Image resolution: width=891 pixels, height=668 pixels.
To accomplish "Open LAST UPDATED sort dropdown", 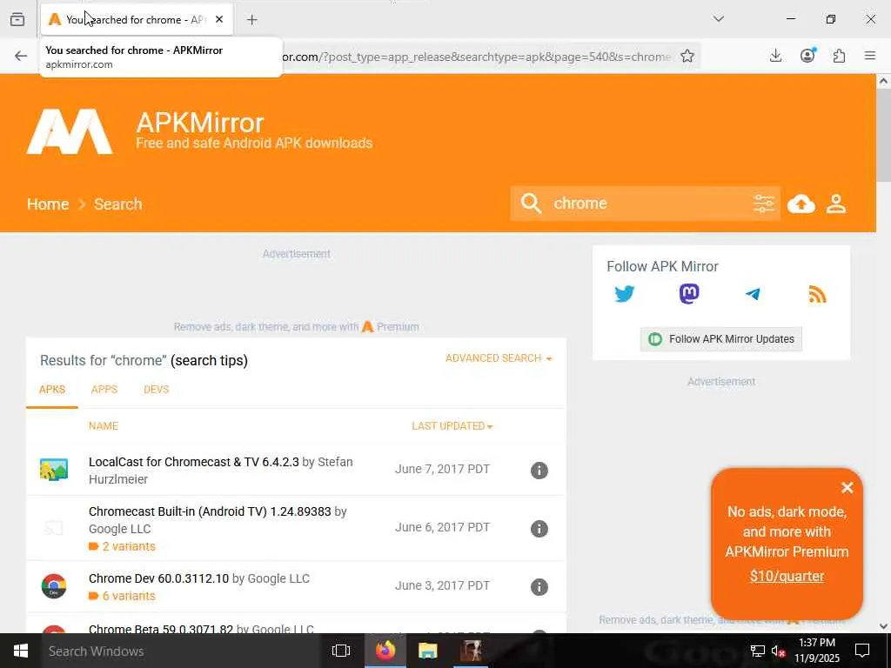I will (452, 426).
